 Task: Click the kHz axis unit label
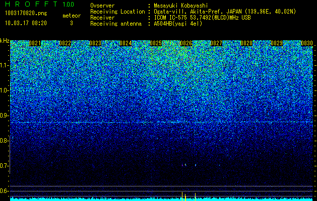(x=5, y=41)
